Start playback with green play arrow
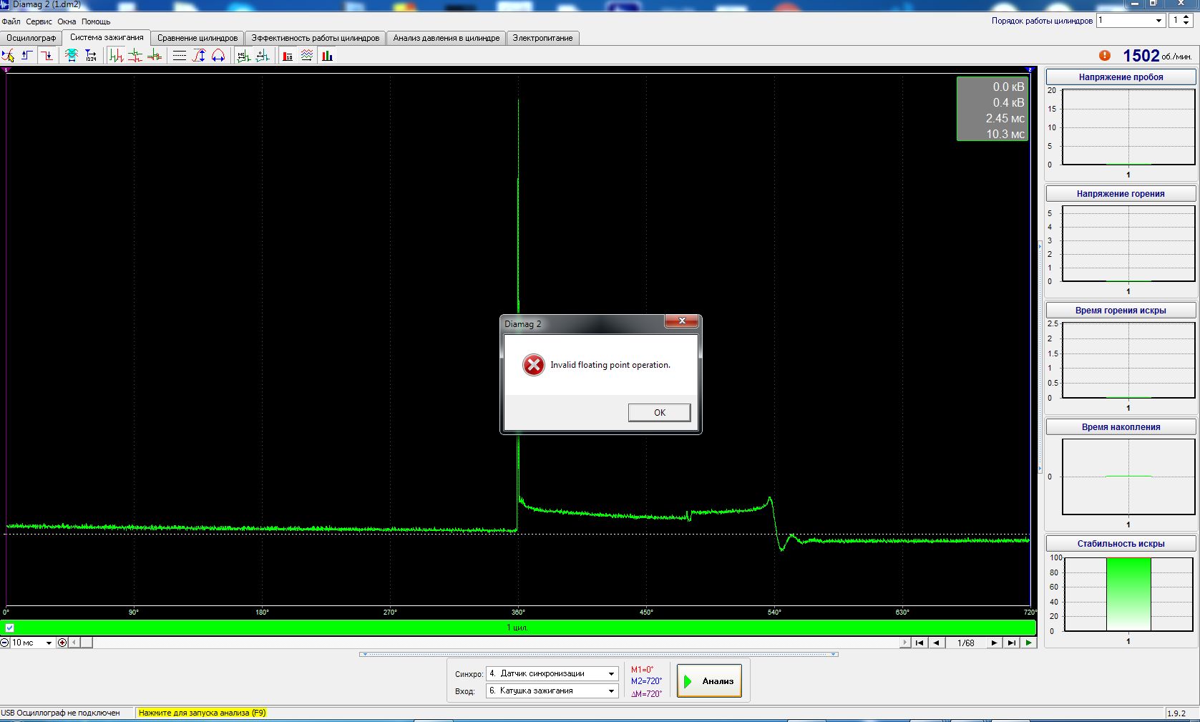The height and width of the screenshot is (722, 1200). click(x=1028, y=643)
